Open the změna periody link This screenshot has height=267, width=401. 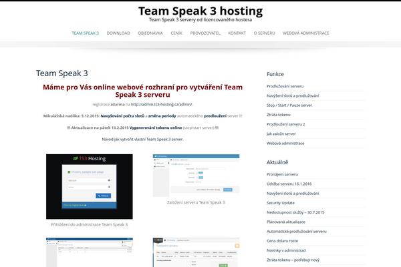[162, 116]
